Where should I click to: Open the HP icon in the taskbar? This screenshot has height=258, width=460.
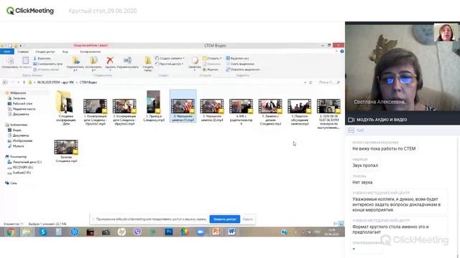click(x=121, y=232)
